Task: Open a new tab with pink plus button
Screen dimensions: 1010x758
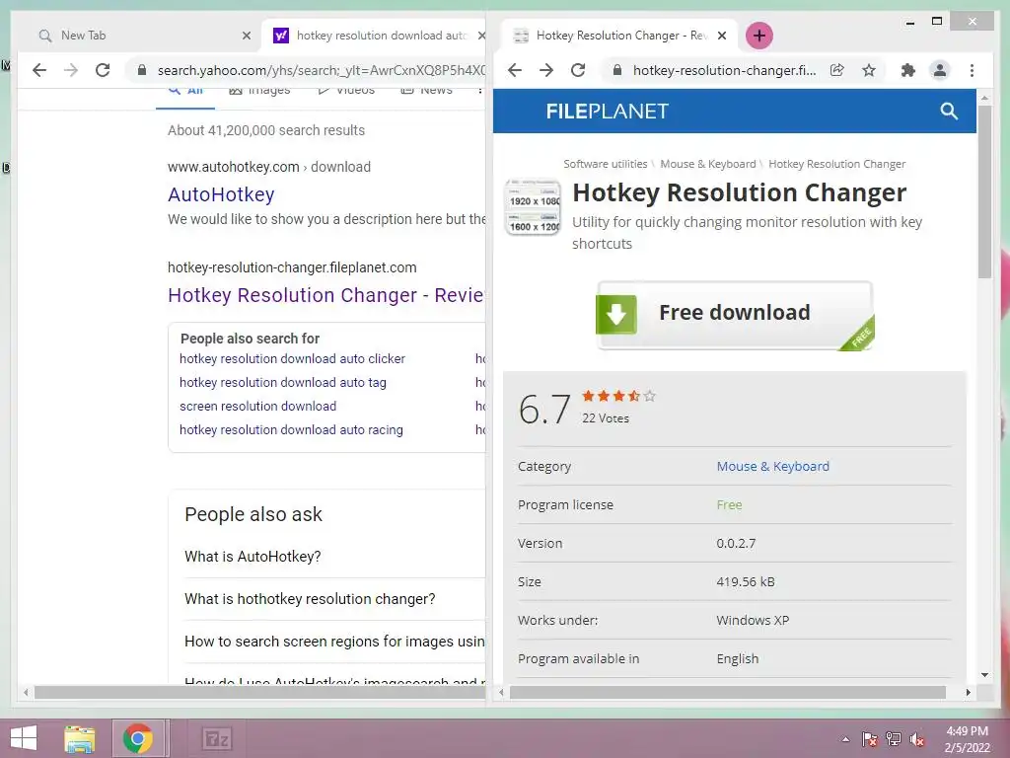Action: [758, 36]
